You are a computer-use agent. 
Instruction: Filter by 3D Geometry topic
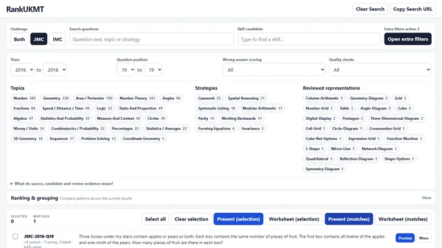(28, 138)
